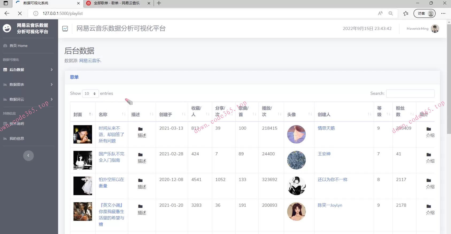Close the 数据可视化系统 tab

tap(78, 3)
